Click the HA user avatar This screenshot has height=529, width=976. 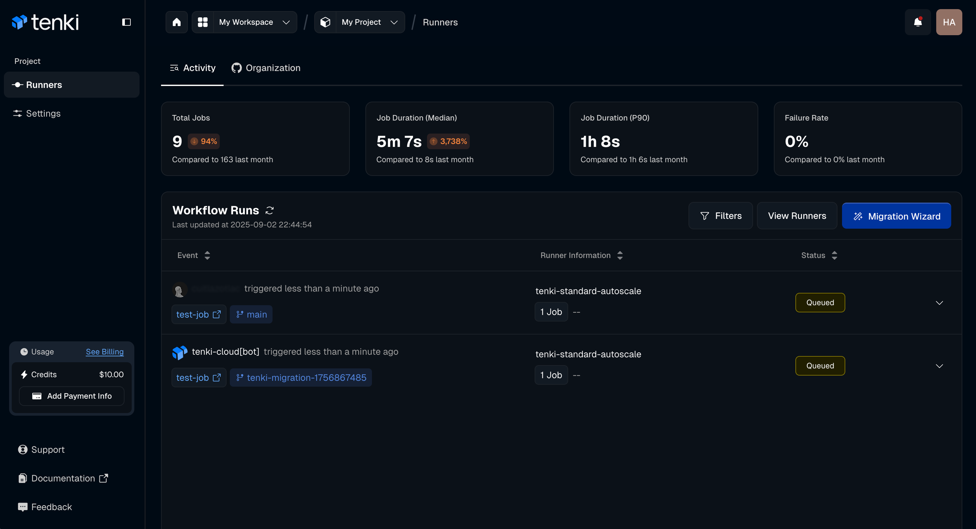point(948,22)
